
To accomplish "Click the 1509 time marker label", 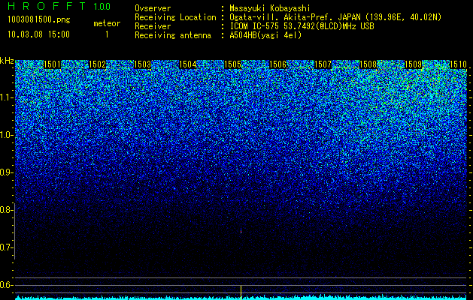I will [413, 64].
